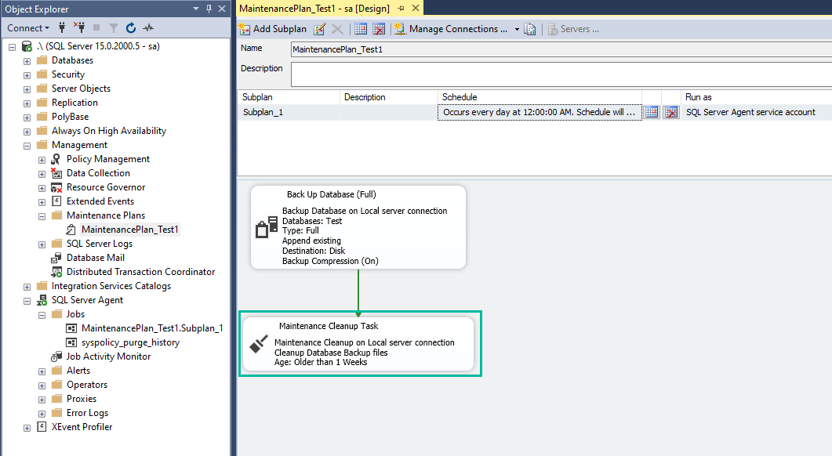Open schedule editor icon in Subplan_1 row
The width and height of the screenshot is (832, 456).
[x=652, y=112]
